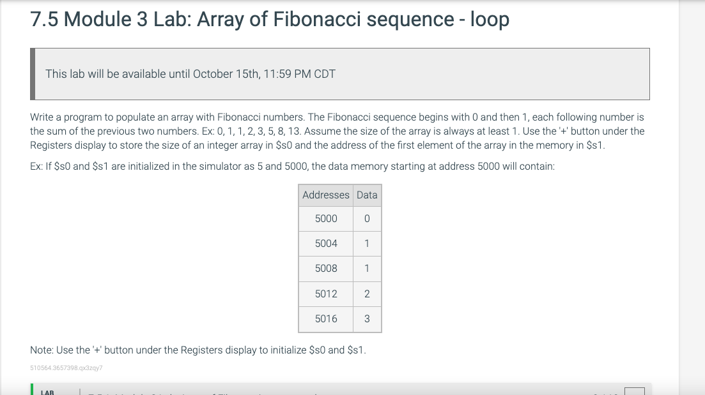The image size is (705, 395).
Task: Click data value 2 beside 5012
Action: point(367,294)
